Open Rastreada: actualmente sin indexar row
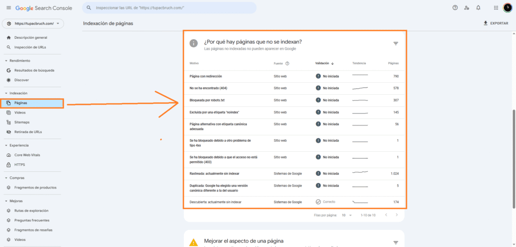The height and width of the screenshot is (247, 516). pos(294,173)
